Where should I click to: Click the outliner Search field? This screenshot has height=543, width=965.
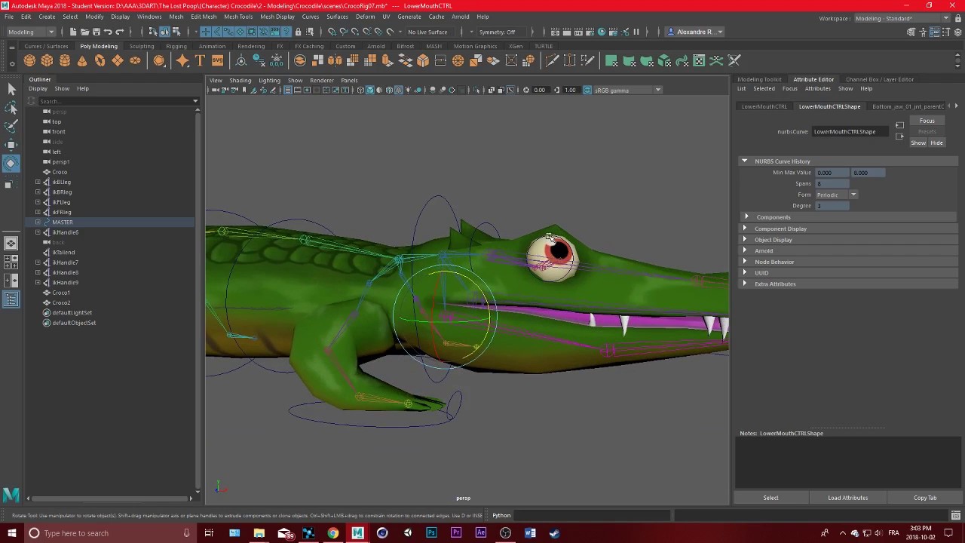tap(115, 101)
